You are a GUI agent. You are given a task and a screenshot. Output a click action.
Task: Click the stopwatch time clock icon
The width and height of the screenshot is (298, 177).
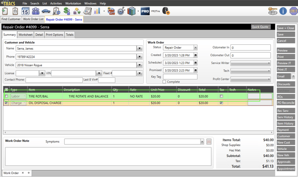(121, 11)
